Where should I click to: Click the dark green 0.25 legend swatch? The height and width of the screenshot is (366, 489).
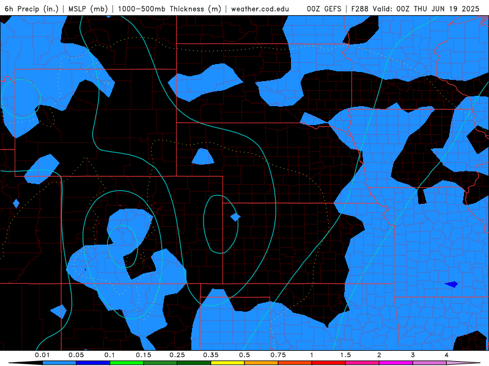(x=194, y=363)
